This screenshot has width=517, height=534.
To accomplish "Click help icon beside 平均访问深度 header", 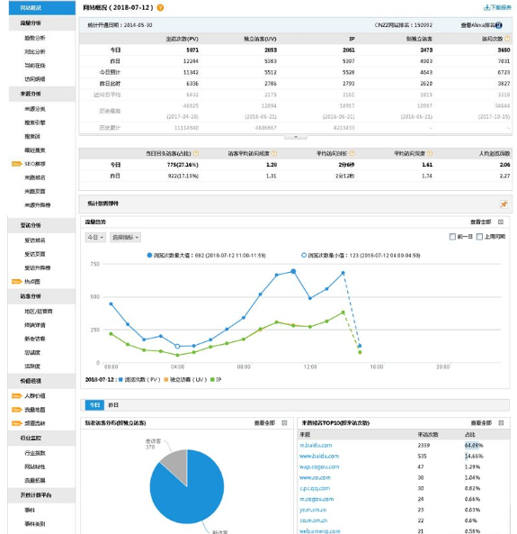I will point(430,154).
